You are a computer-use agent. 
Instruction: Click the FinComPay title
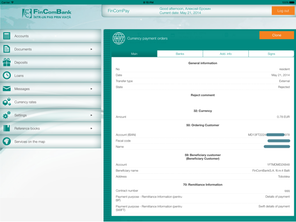(x=119, y=11)
